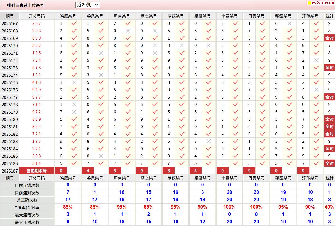
Task: Click draw number 267 in row 2025167
Action: tap(37, 23)
